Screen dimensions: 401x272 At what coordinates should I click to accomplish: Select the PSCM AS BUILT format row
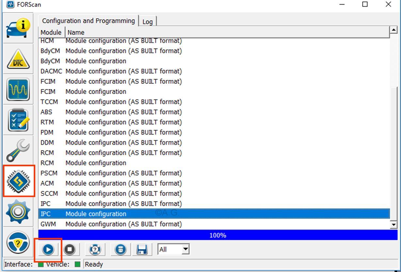(214, 173)
